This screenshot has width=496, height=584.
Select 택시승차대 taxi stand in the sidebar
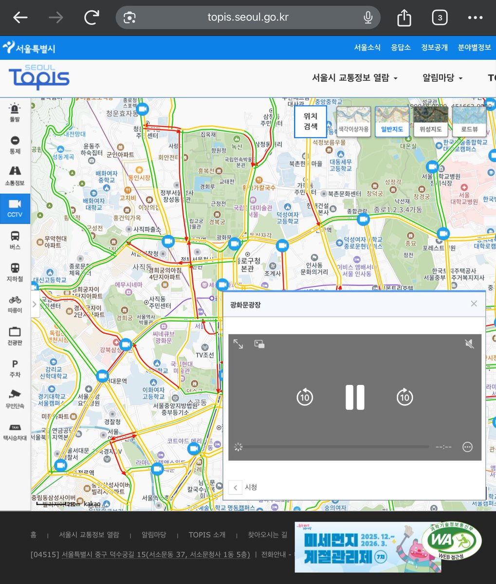tap(15, 431)
